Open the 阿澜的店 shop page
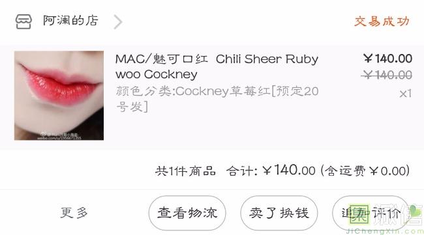The height and width of the screenshot is (235, 424). 70,21
